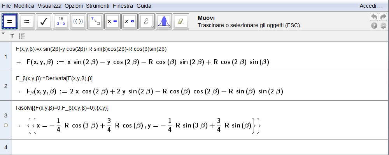Open the Probability Calculator tool dropdown
The image size is (389, 155).
[170, 27]
